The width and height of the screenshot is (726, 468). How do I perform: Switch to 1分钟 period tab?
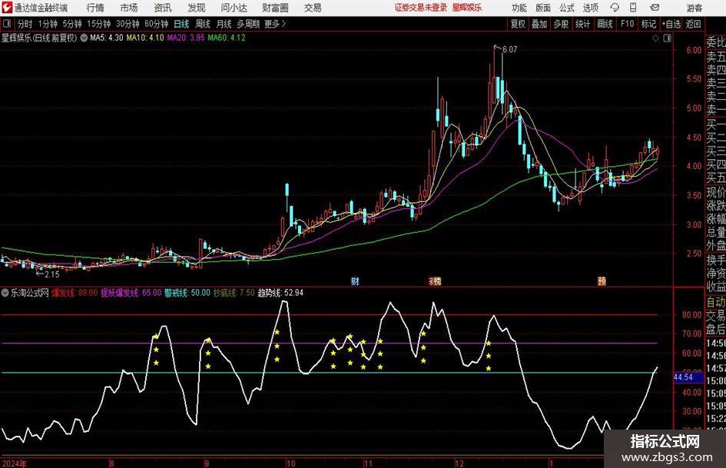pyautogui.click(x=48, y=24)
